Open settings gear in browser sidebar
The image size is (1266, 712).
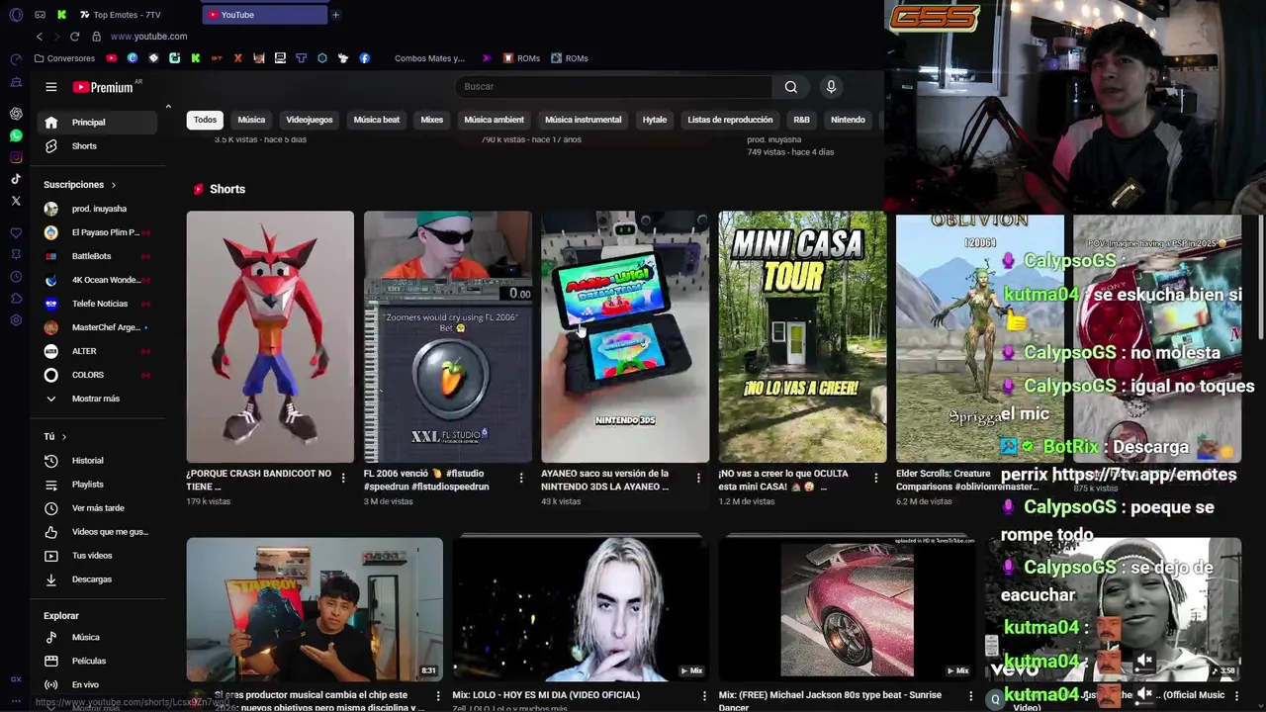[16, 320]
